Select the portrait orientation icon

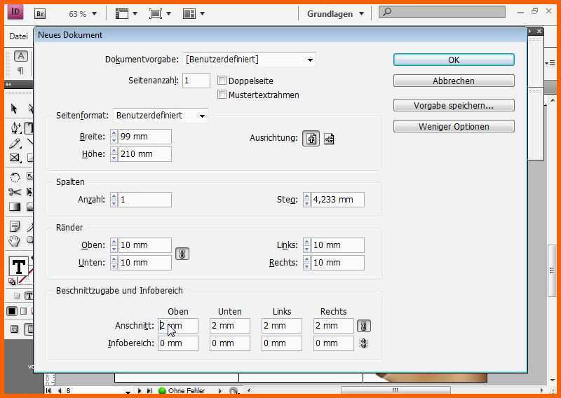pos(311,138)
